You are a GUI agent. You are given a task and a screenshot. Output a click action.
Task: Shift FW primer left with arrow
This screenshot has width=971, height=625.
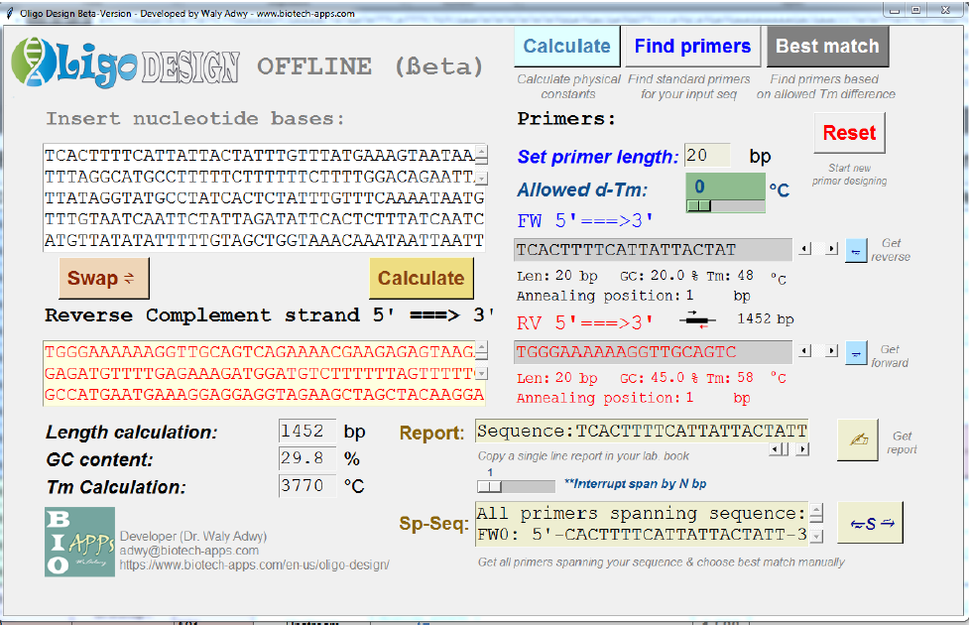pyautogui.click(x=804, y=249)
